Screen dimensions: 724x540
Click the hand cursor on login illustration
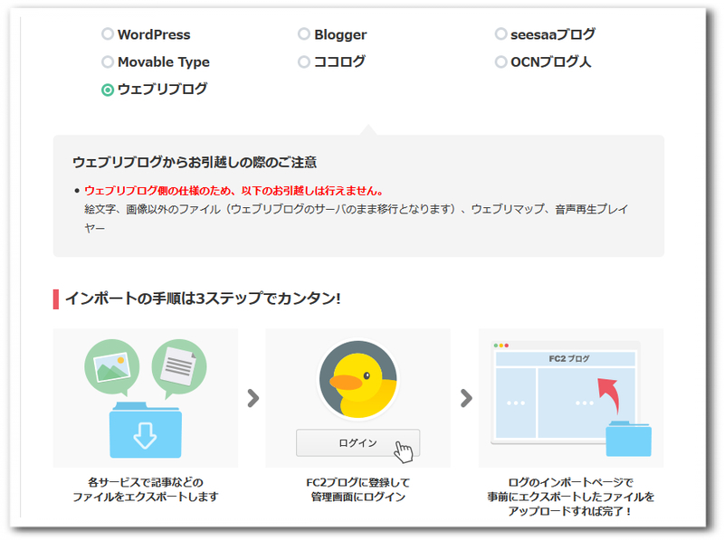(404, 451)
